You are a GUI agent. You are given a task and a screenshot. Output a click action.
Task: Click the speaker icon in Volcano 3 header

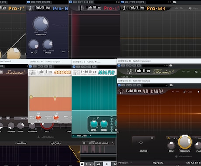click(198, 92)
